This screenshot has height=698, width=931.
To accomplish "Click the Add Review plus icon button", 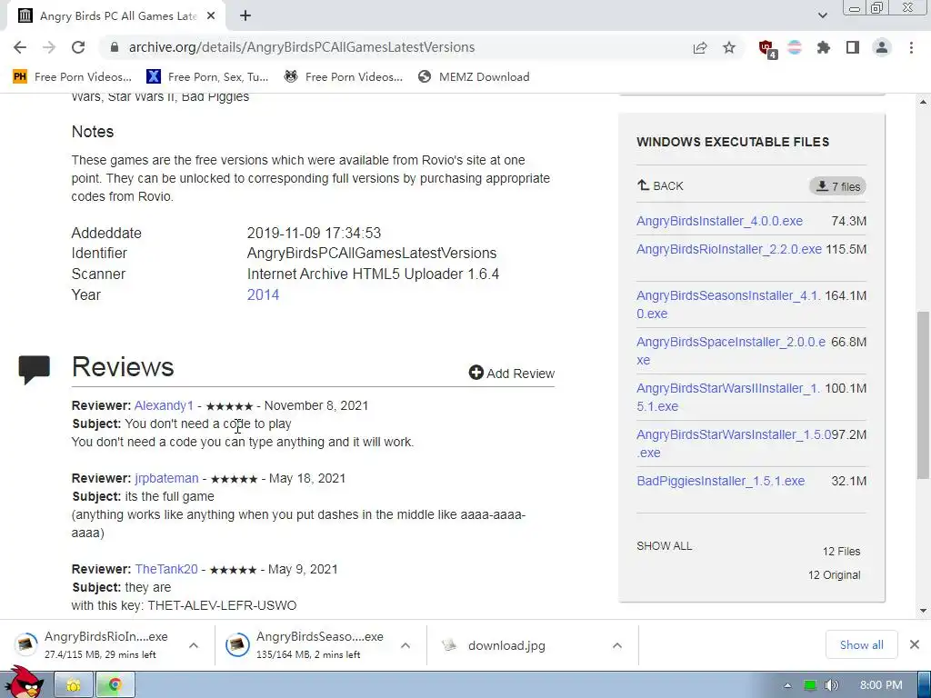I will (511, 374).
